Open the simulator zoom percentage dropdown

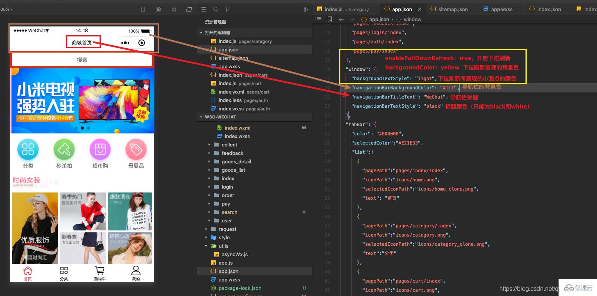pos(7,9)
